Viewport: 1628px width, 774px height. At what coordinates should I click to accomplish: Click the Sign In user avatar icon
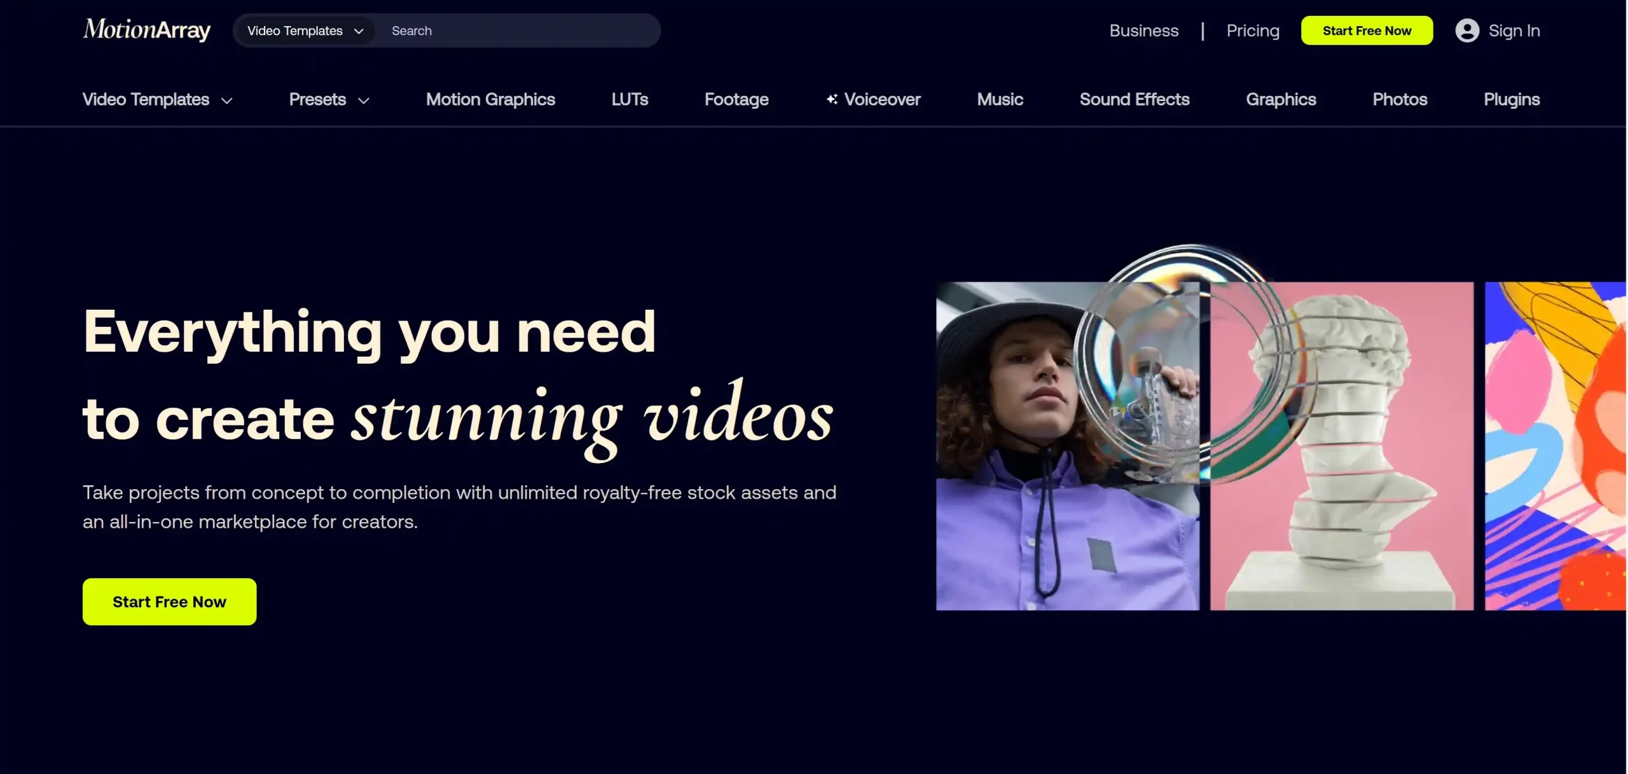1466,31
